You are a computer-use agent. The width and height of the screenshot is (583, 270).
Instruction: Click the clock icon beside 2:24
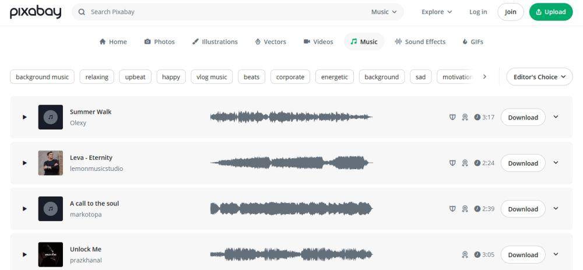tap(477, 163)
